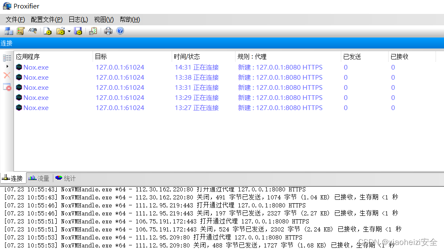Click log line '111.12.95.209:80 打开通过代理'
The width and height of the screenshot is (444, 250).
153,238
